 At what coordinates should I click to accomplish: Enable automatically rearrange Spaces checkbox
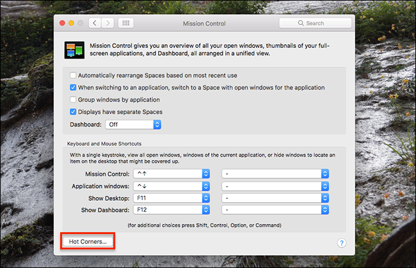[73, 75]
